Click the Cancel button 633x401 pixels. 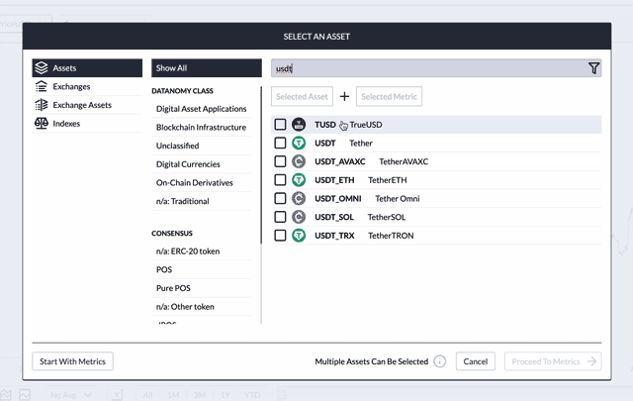pos(475,361)
